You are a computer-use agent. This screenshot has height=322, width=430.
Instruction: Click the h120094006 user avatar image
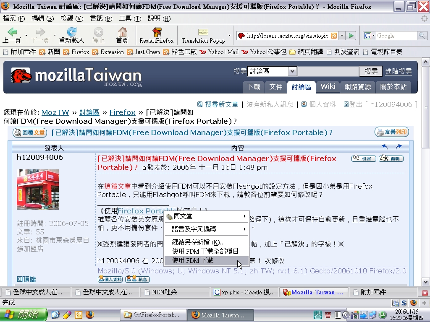pyautogui.click(x=38, y=190)
